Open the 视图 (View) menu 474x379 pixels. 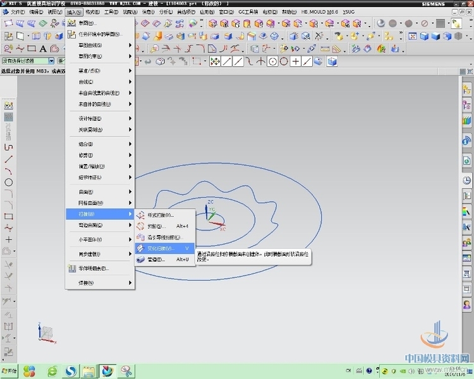[55, 12]
